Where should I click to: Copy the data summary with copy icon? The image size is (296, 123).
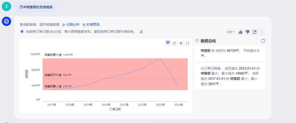click(263, 41)
